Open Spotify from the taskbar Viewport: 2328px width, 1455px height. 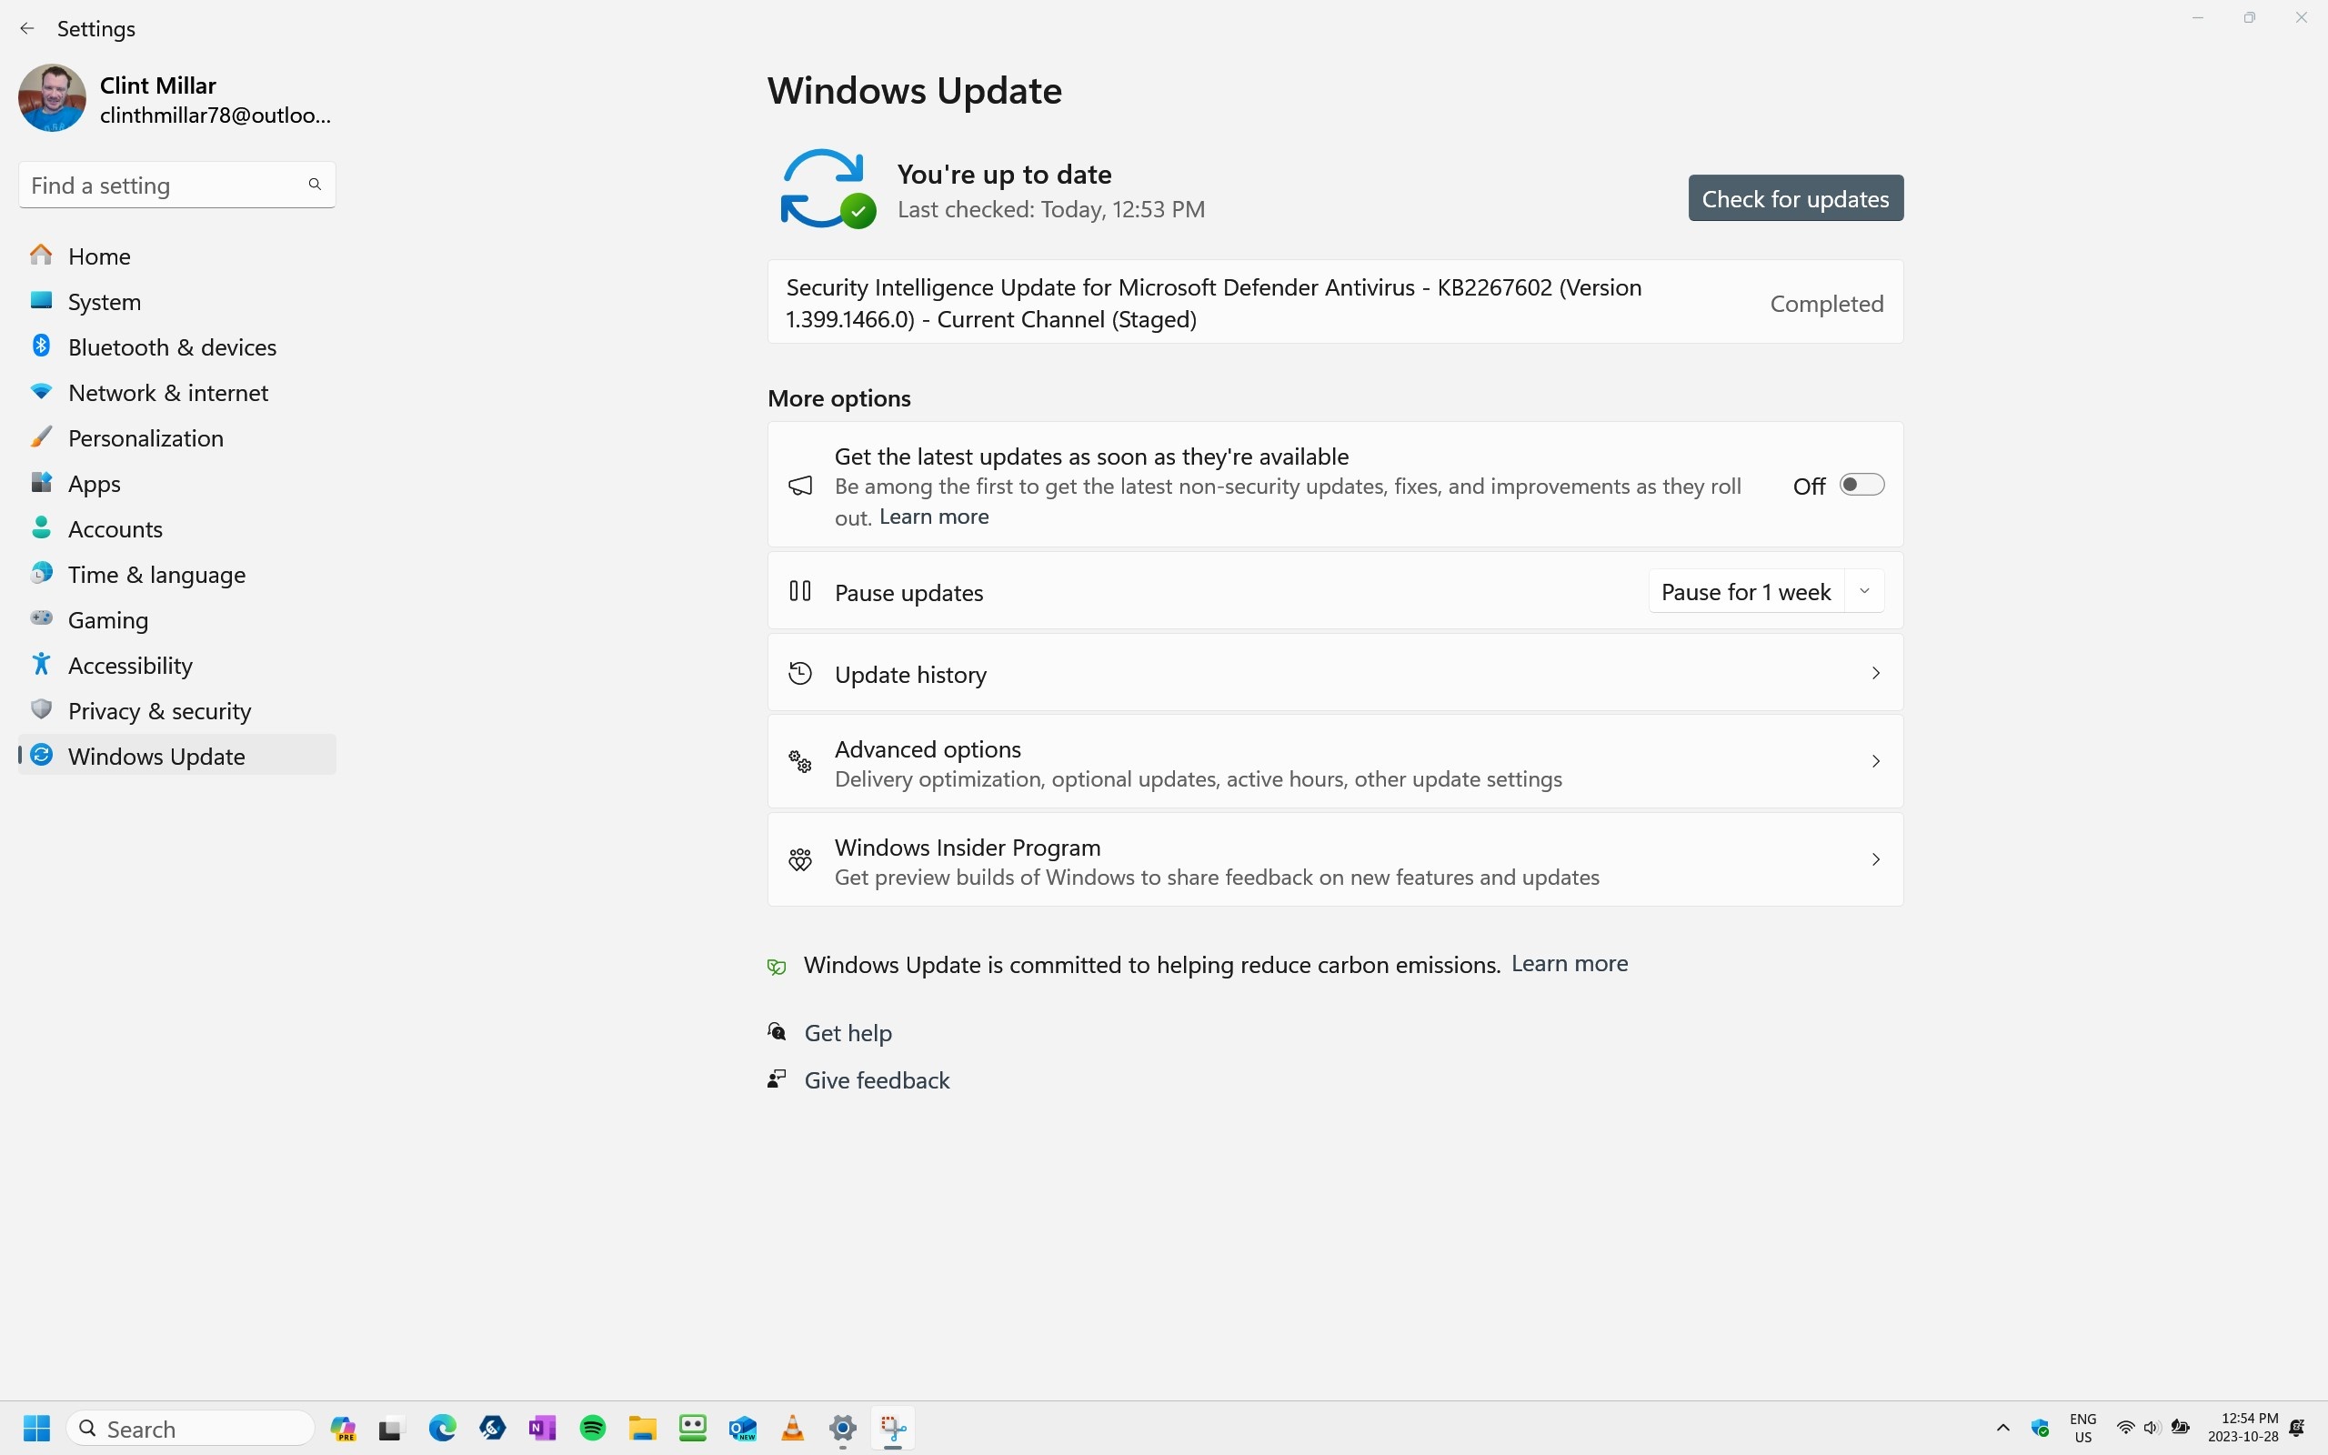tap(593, 1428)
